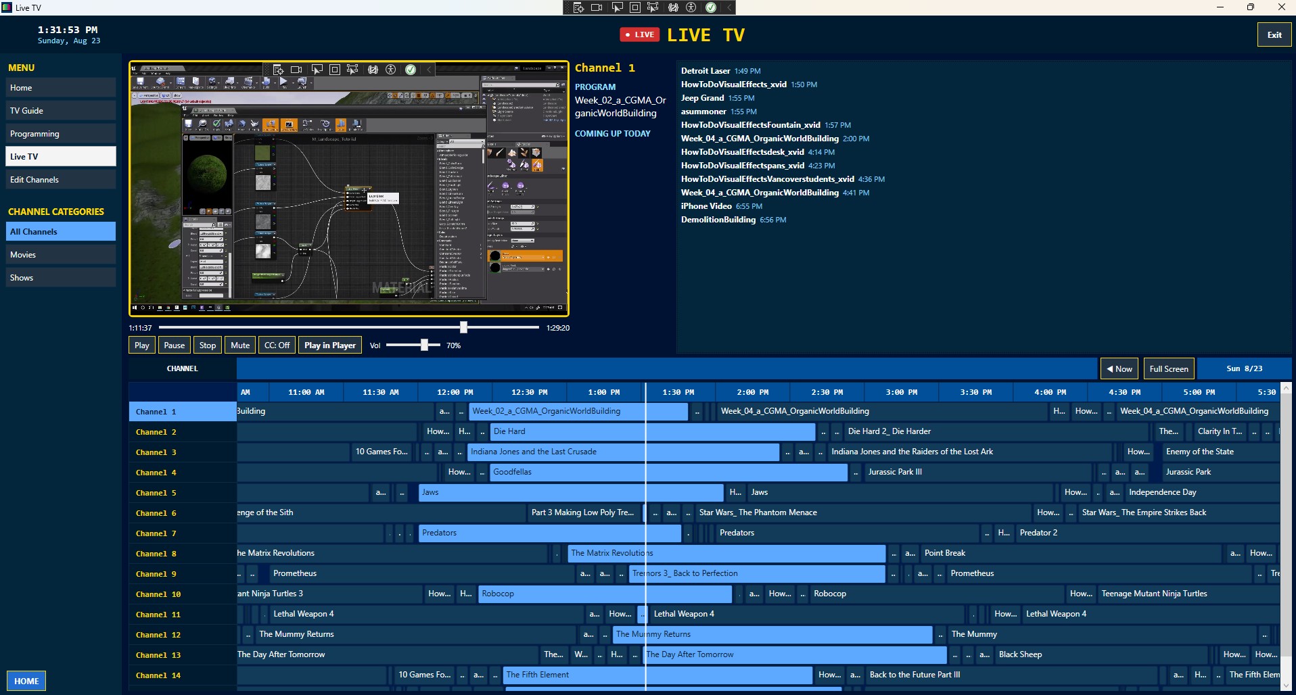Select the 'Goodfellas' program block
Viewport: 1296px width, 695px height.
pos(668,472)
